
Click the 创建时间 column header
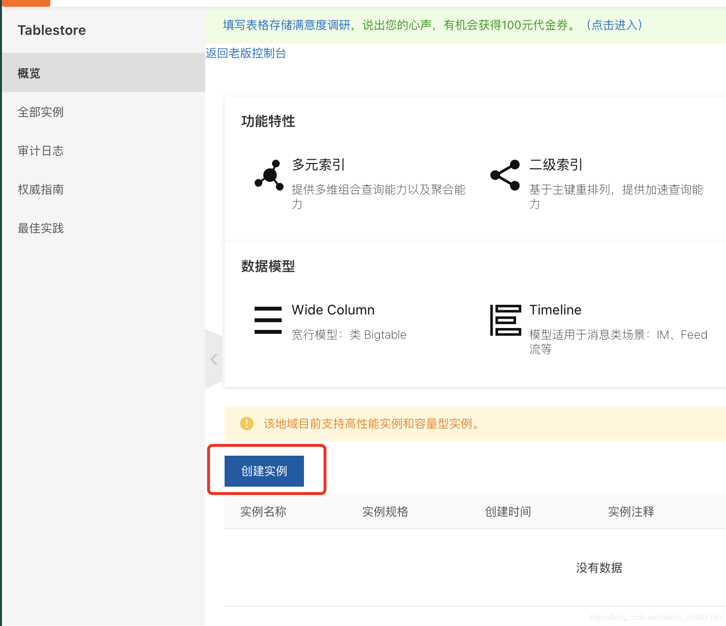click(508, 511)
